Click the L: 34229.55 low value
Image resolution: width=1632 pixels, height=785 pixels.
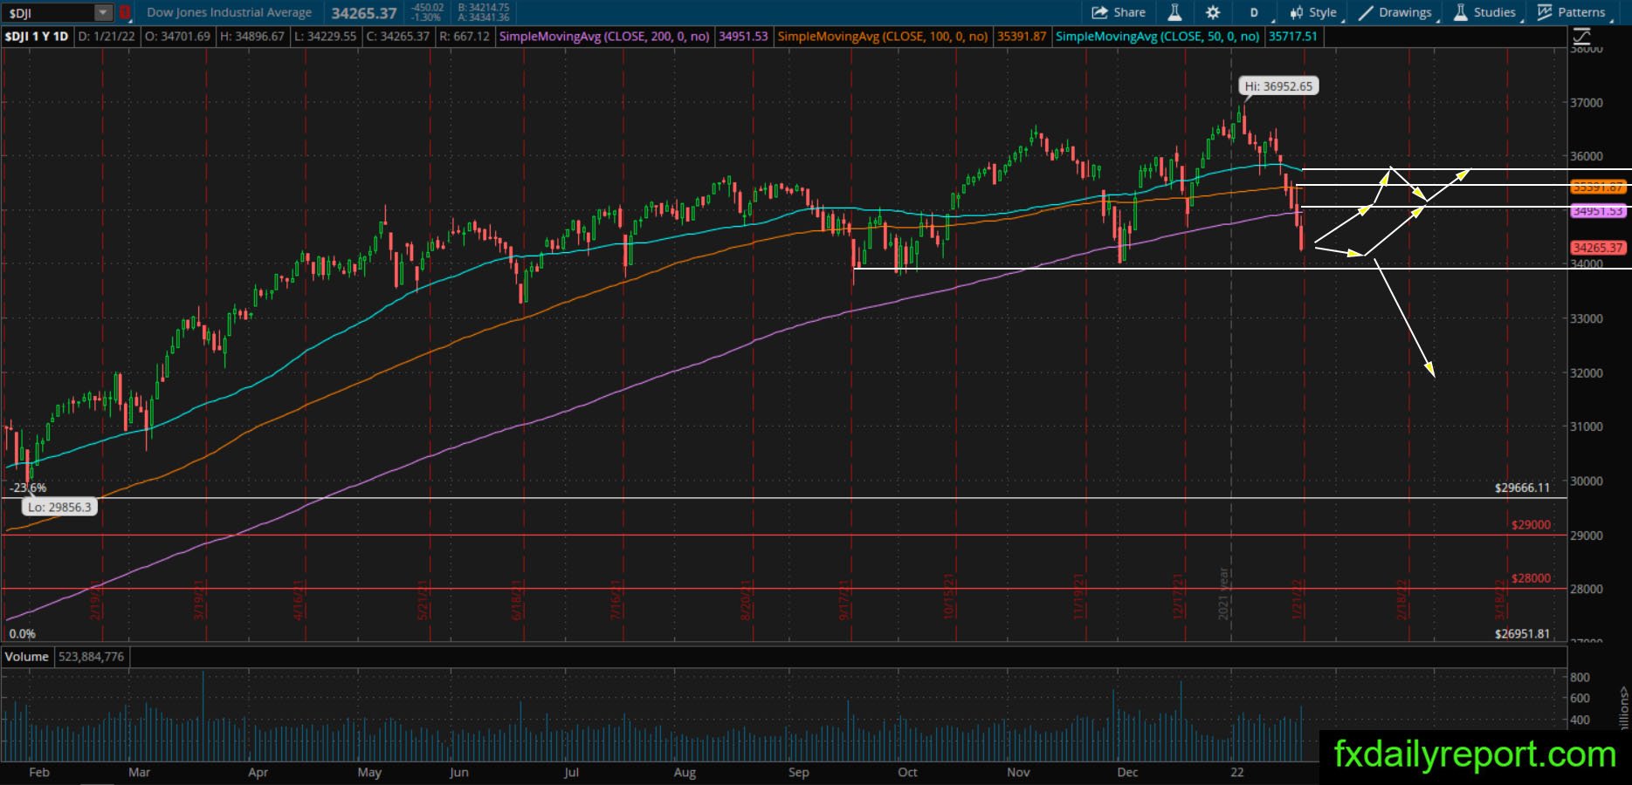click(326, 37)
